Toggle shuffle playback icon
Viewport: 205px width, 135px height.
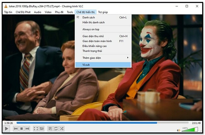[x=61, y=129]
